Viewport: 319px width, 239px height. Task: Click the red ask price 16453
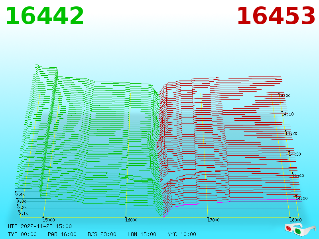276,16
